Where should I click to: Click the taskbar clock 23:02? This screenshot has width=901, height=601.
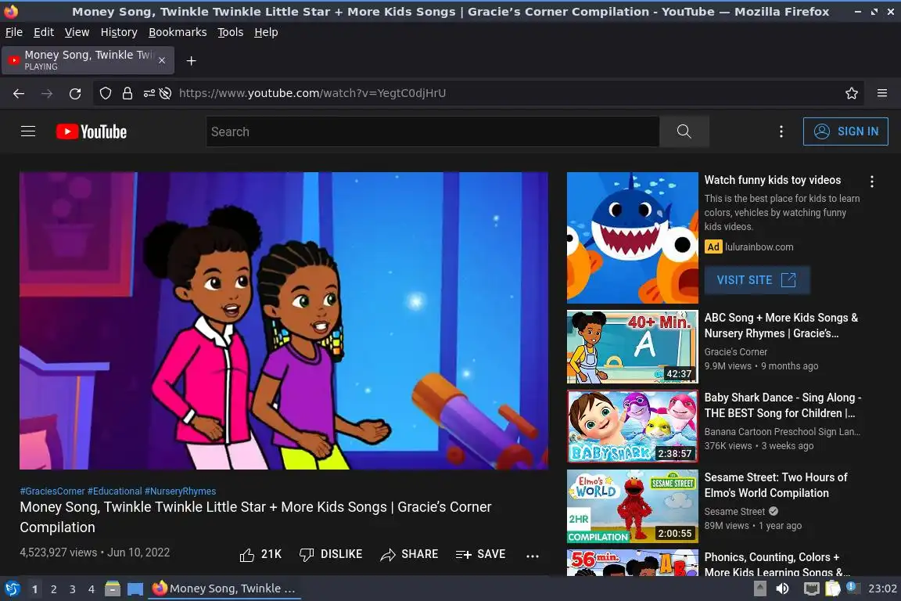pyautogui.click(x=882, y=588)
